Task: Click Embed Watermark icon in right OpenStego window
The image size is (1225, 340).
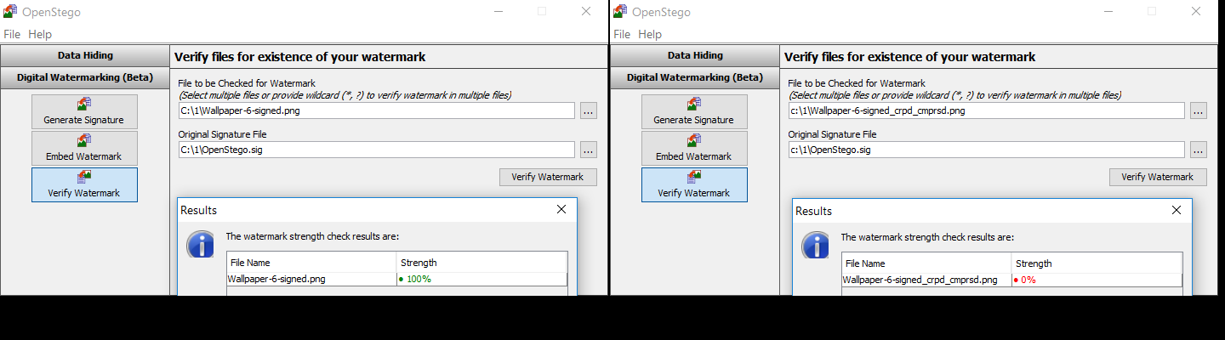Action: pos(694,141)
